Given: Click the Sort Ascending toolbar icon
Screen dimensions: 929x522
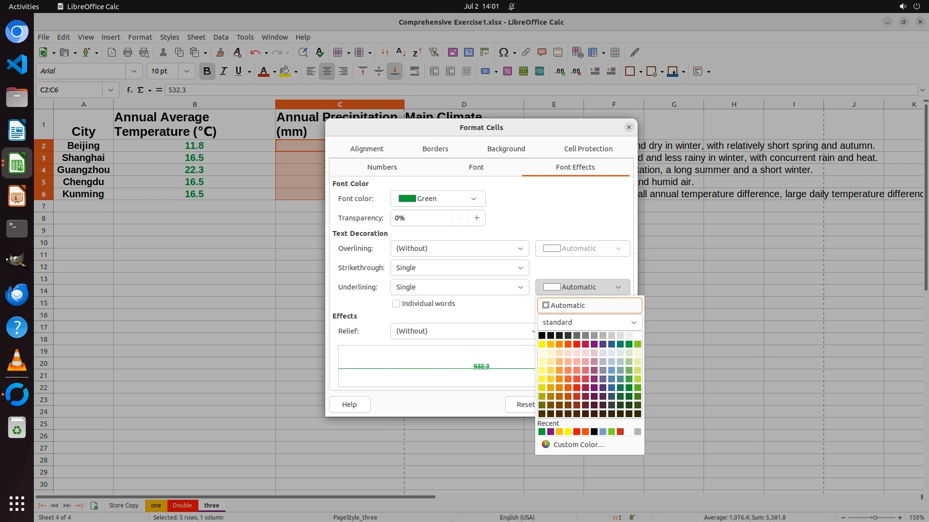Looking at the screenshot, I should pyautogui.click(x=401, y=52).
